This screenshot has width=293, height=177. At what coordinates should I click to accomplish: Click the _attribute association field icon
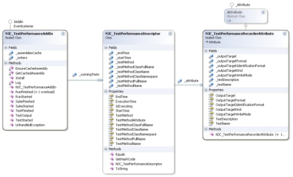(x=180, y=81)
